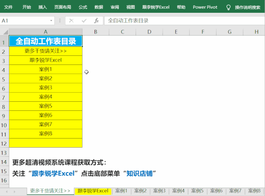Screen dimensions: 265x196
Task: Focus the 操作说明搜索 search box
Action: (248, 7)
